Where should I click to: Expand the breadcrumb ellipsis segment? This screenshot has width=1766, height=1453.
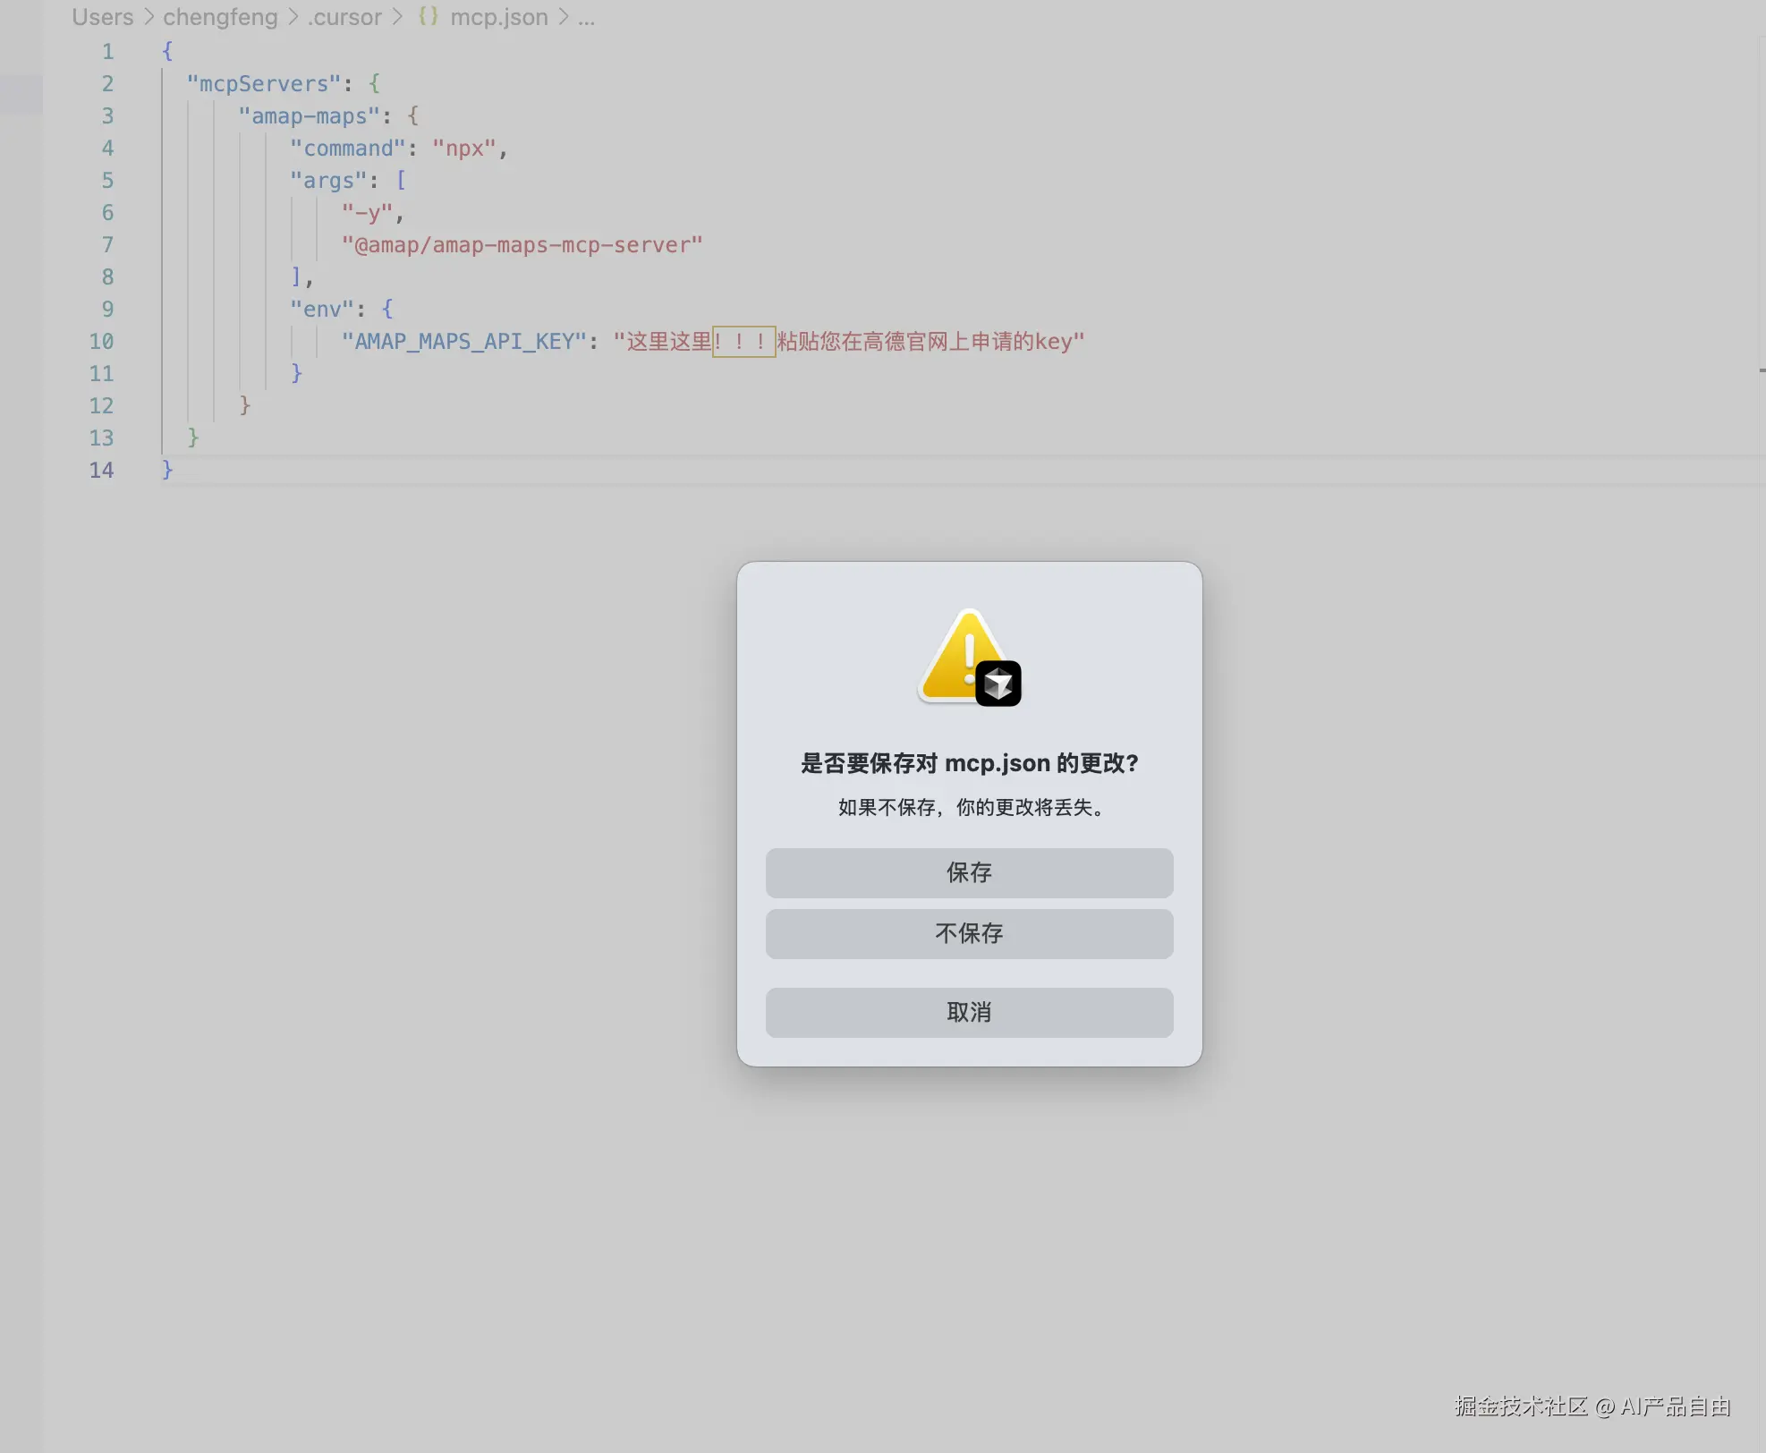click(x=586, y=17)
